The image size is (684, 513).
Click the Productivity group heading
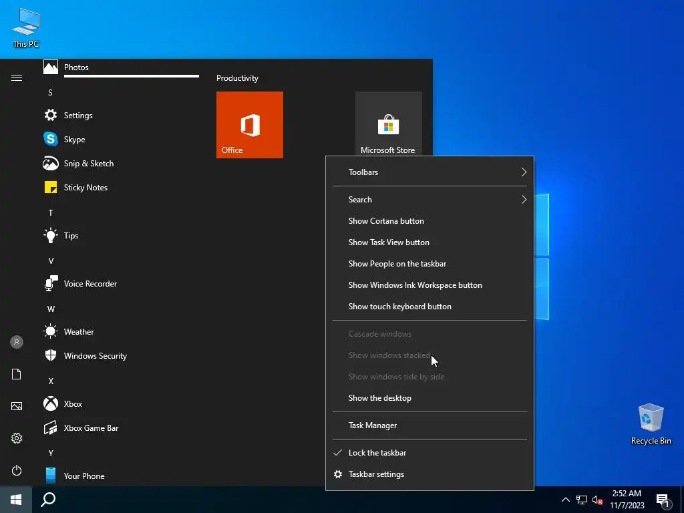[x=237, y=78]
